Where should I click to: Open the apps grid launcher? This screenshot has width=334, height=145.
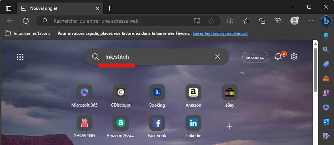(x=20, y=57)
